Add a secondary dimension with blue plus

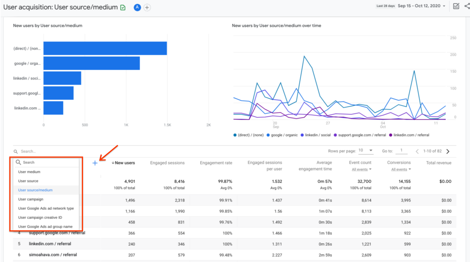pyautogui.click(x=95, y=163)
